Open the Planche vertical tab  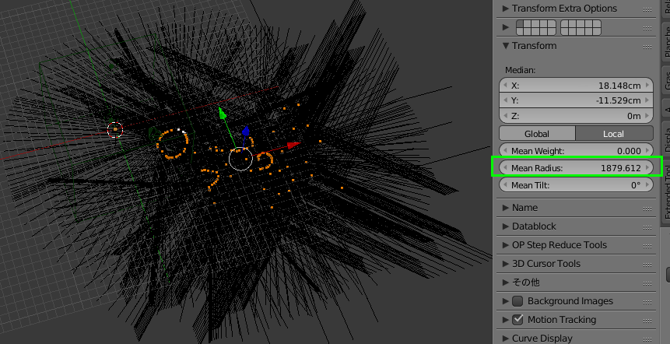666,42
